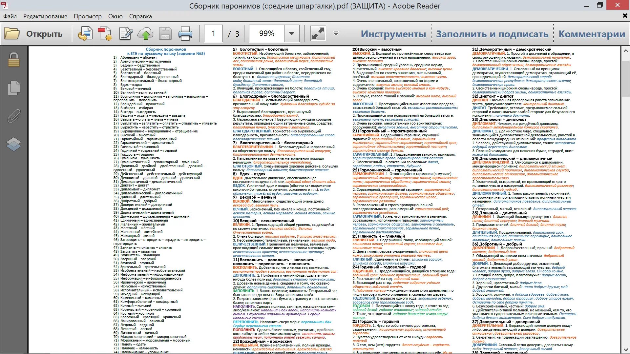
Task: Toggle the fit-to-window expand arrows icon
Action: pos(318,34)
